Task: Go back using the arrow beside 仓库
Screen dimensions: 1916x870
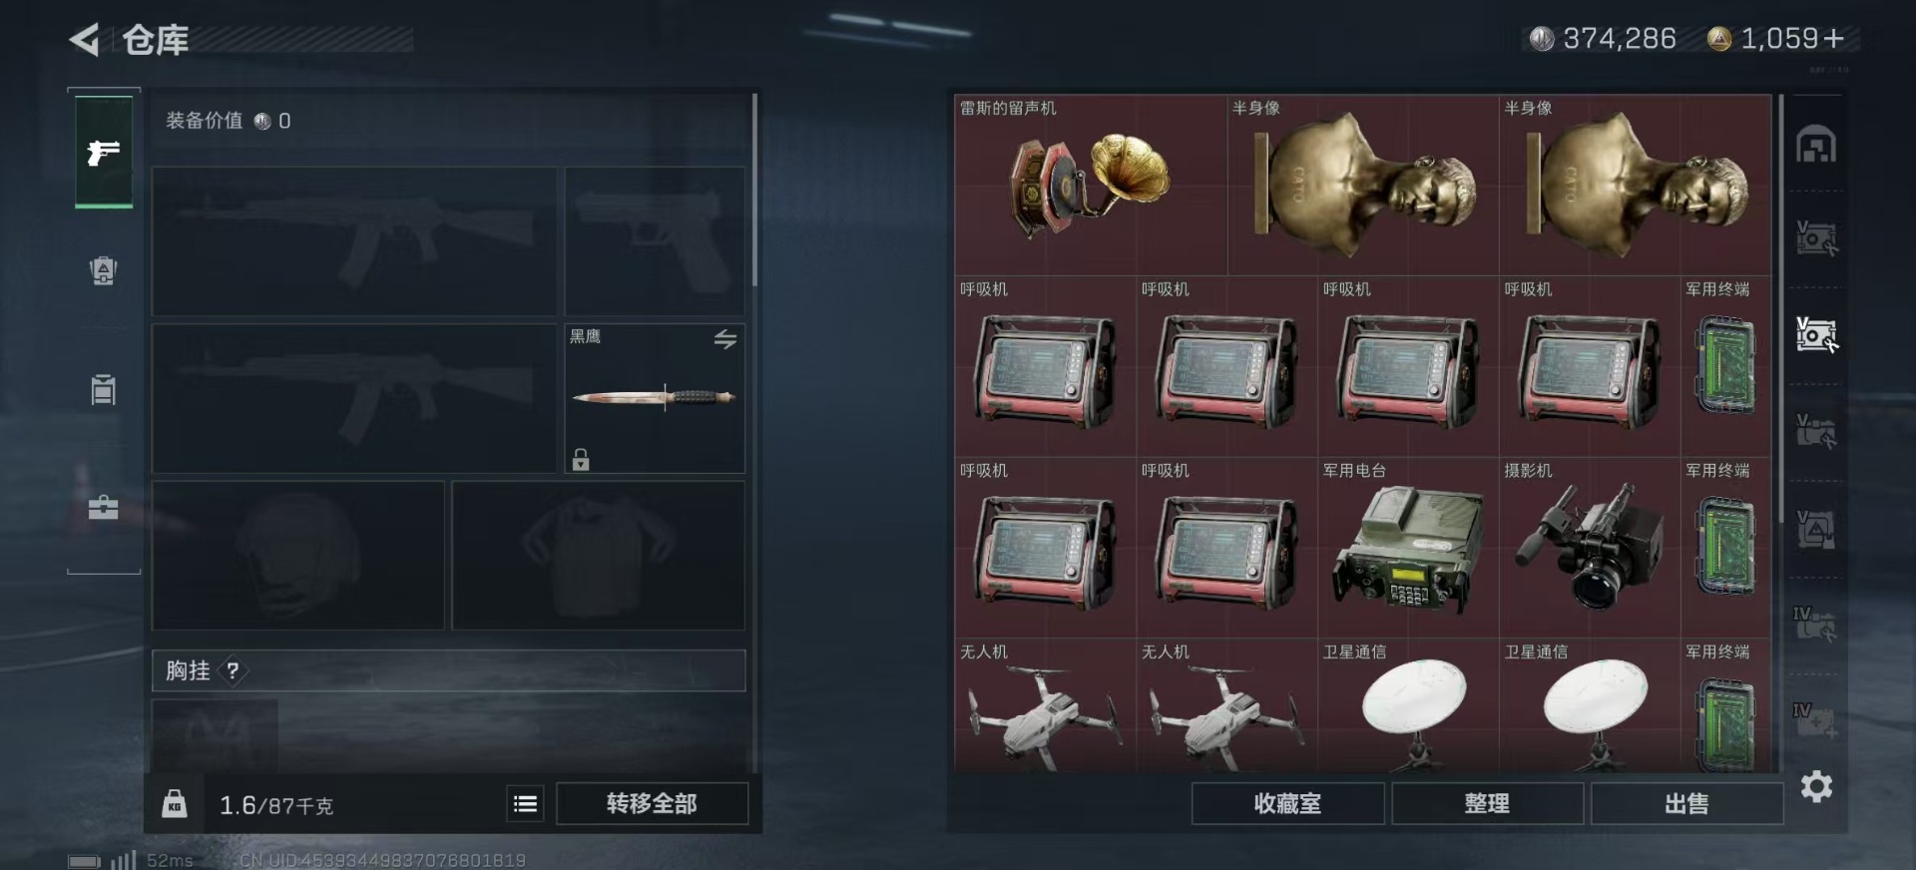Action: pyautogui.click(x=85, y=40)
